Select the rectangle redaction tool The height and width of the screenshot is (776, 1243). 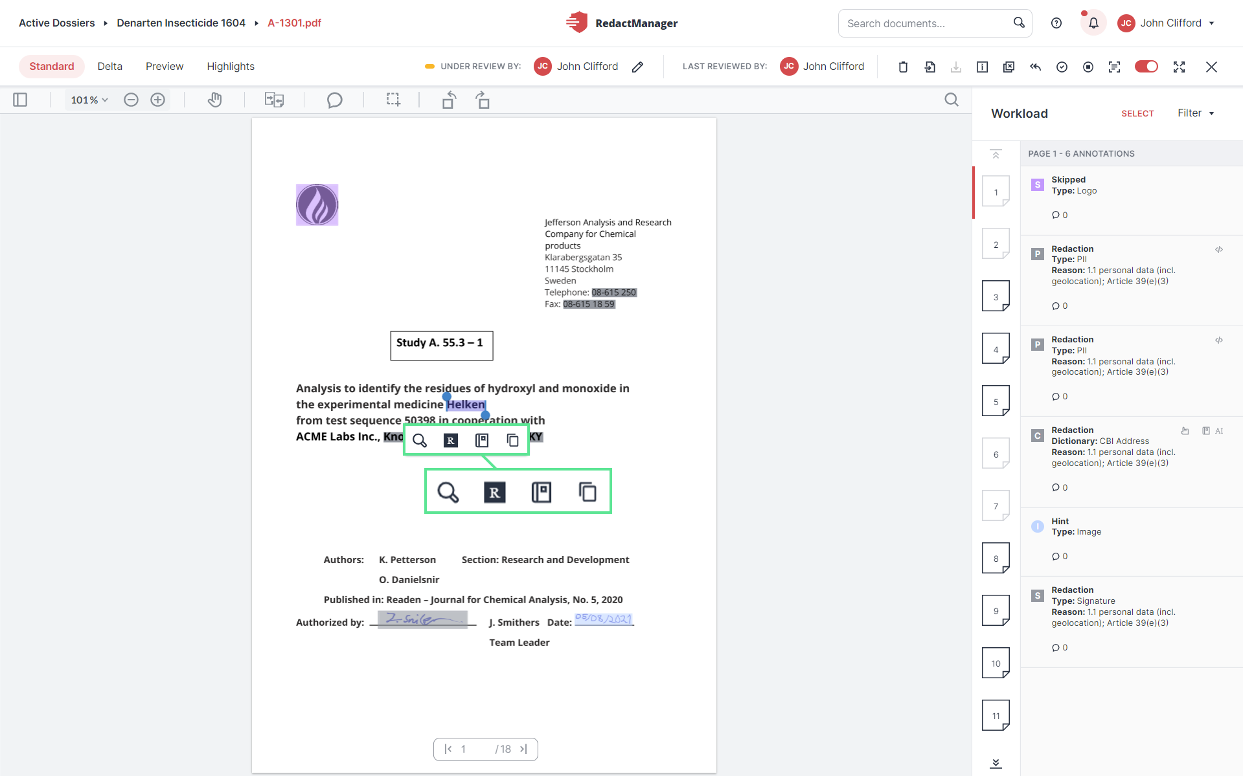[x=393, y=100]
